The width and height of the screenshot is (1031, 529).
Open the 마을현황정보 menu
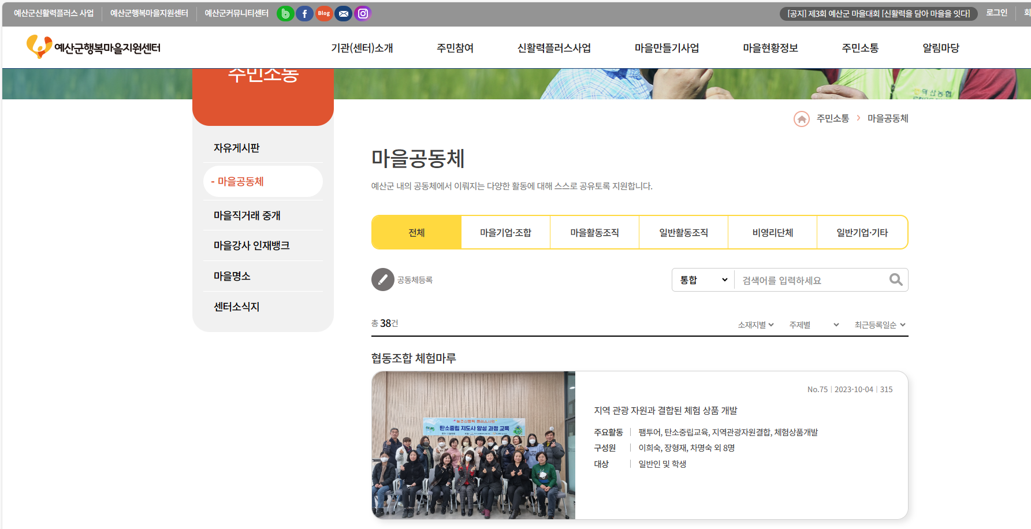[x=771, y=48]
